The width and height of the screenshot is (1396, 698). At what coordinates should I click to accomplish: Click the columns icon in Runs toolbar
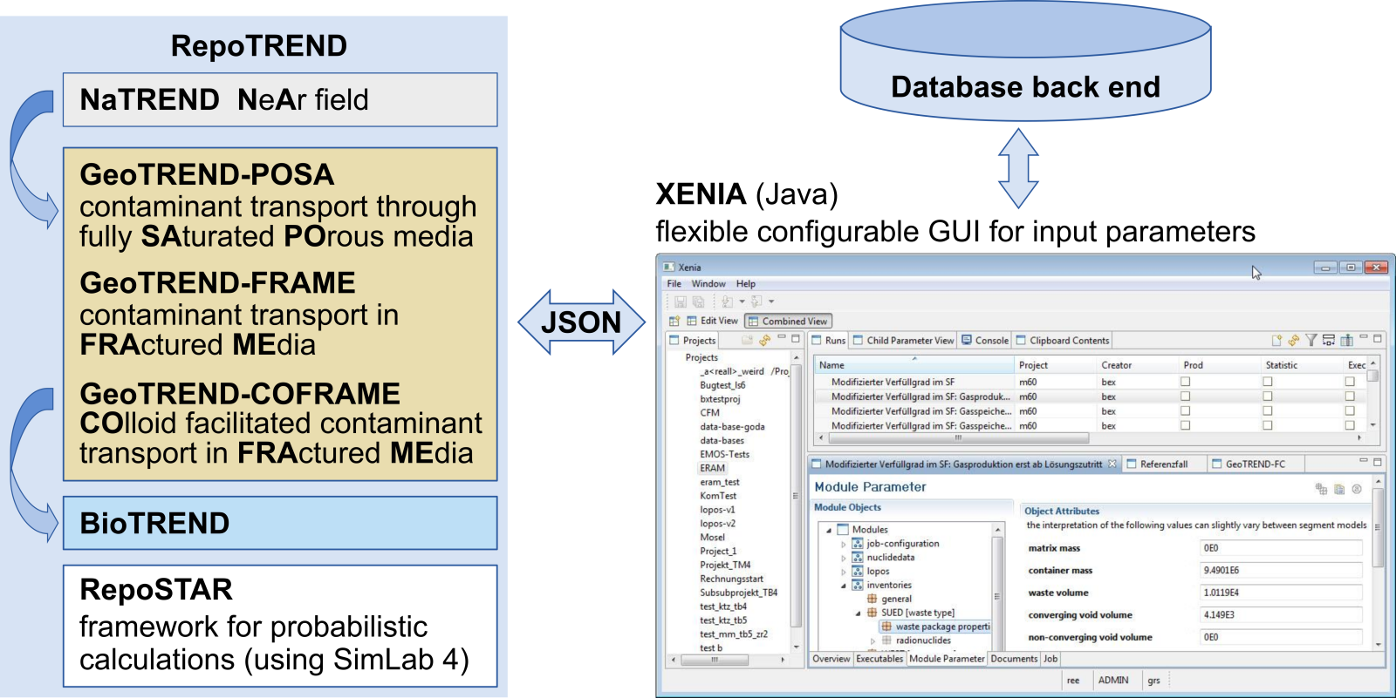pos(1346,340)
